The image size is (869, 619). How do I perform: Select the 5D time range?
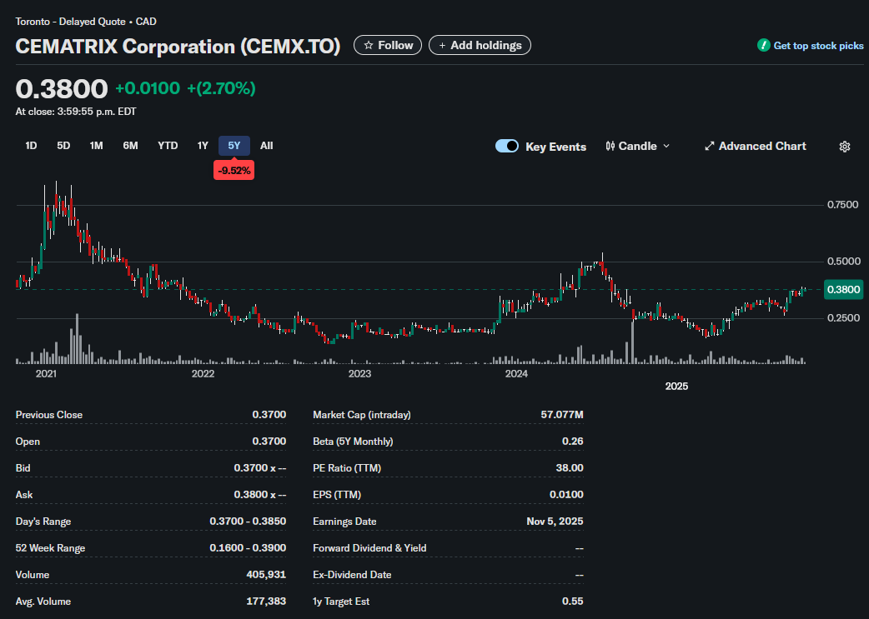point(63,146)
